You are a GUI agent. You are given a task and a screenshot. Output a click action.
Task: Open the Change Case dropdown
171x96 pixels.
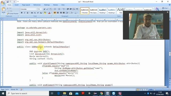click(x=41, y=13)
